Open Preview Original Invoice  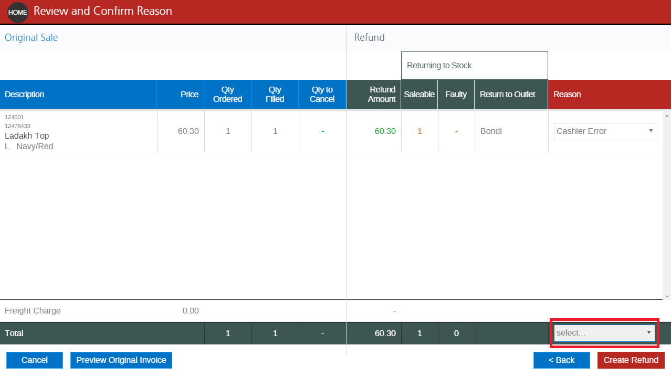(121, 360)
